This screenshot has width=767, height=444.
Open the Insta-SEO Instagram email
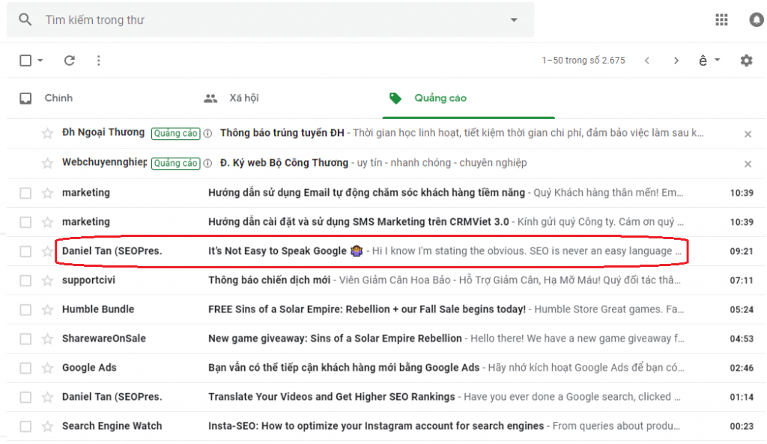point(376,426)
